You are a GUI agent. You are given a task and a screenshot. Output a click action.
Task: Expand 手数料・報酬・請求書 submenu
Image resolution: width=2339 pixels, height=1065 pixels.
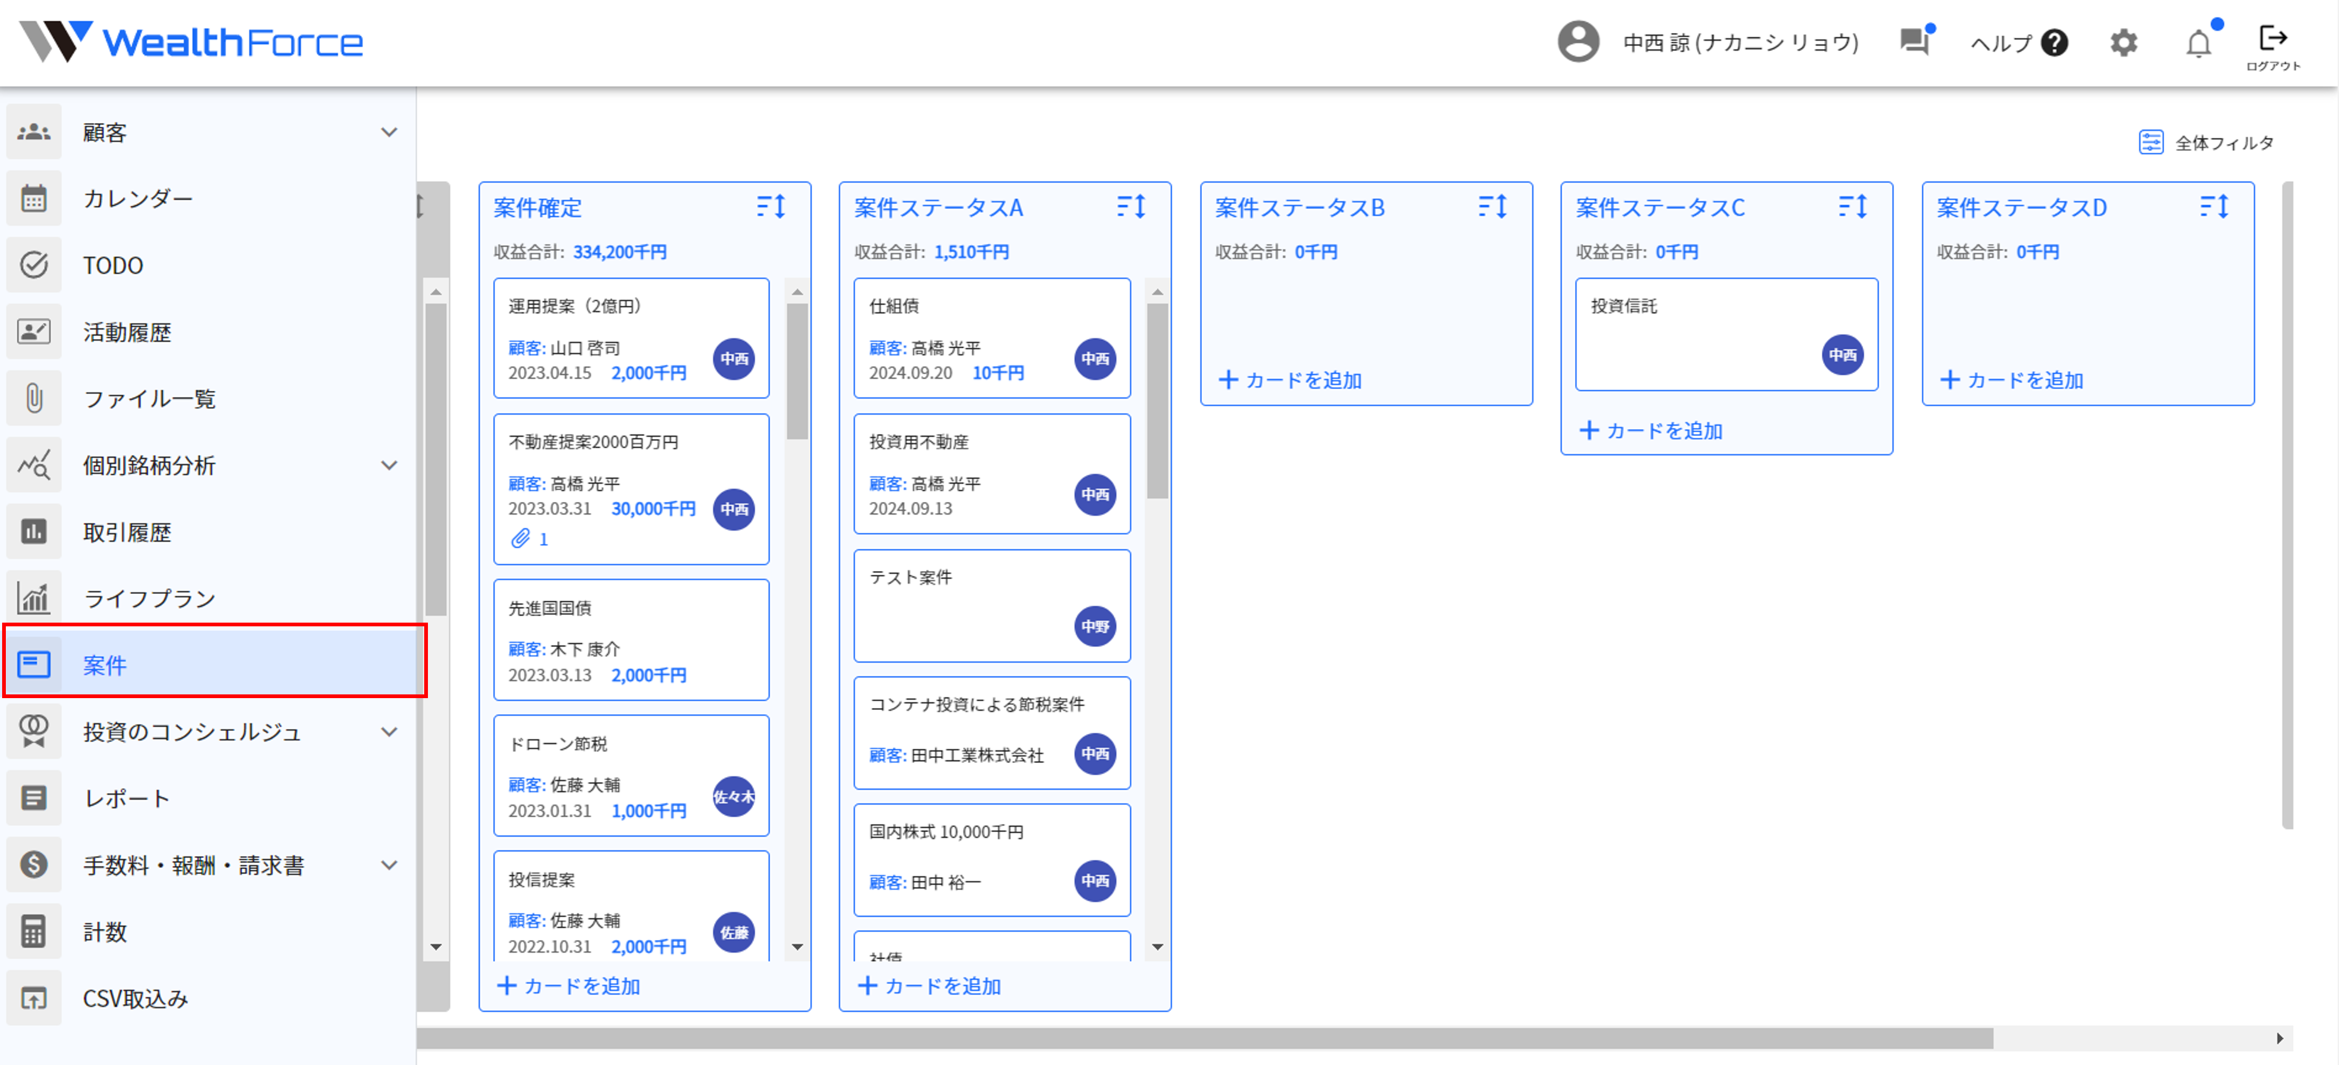point(389,865)
